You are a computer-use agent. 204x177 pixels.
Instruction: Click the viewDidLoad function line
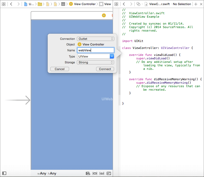coord(155,55)
